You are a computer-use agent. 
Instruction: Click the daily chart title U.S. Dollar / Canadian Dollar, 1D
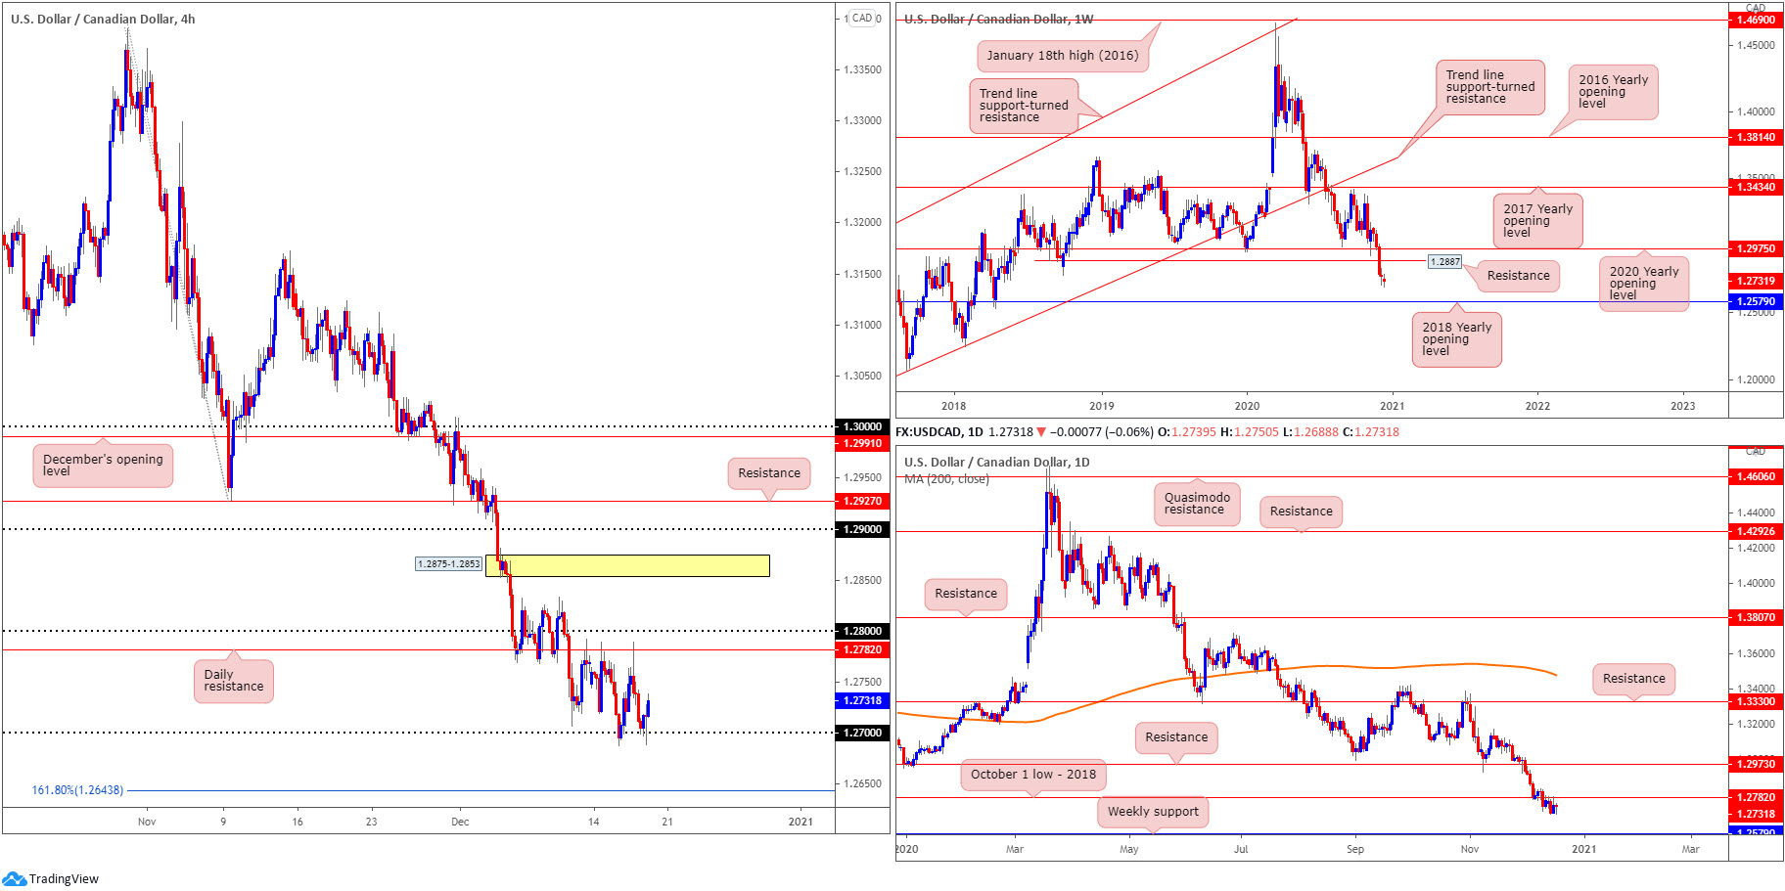coord(996,462)
